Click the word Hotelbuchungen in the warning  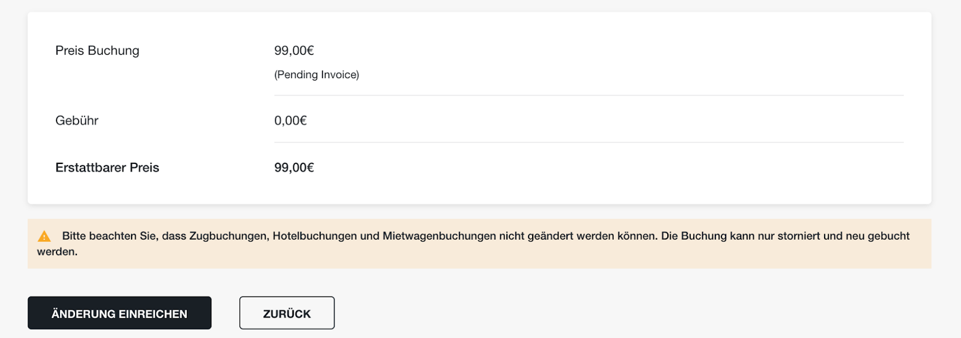click(315, 236)
